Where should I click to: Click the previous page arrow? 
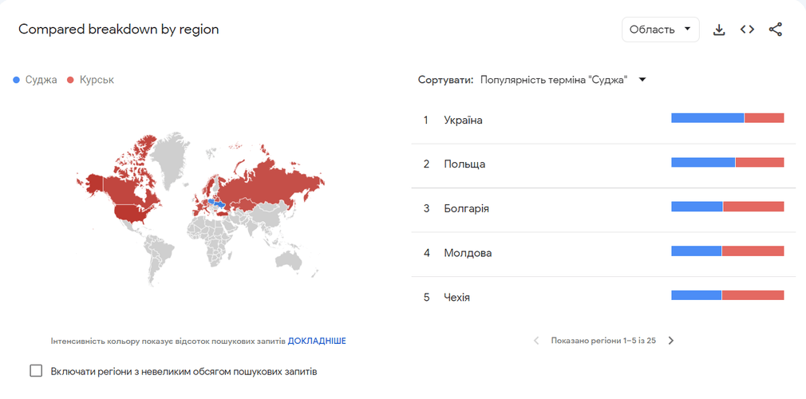point(536,341)
